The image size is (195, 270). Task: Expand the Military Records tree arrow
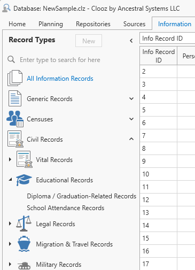pos(10,264)
